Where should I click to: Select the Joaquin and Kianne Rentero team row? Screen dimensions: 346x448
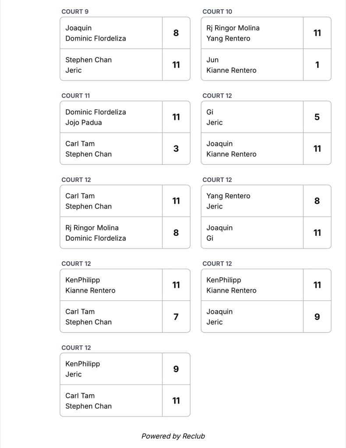pos(266,149)
